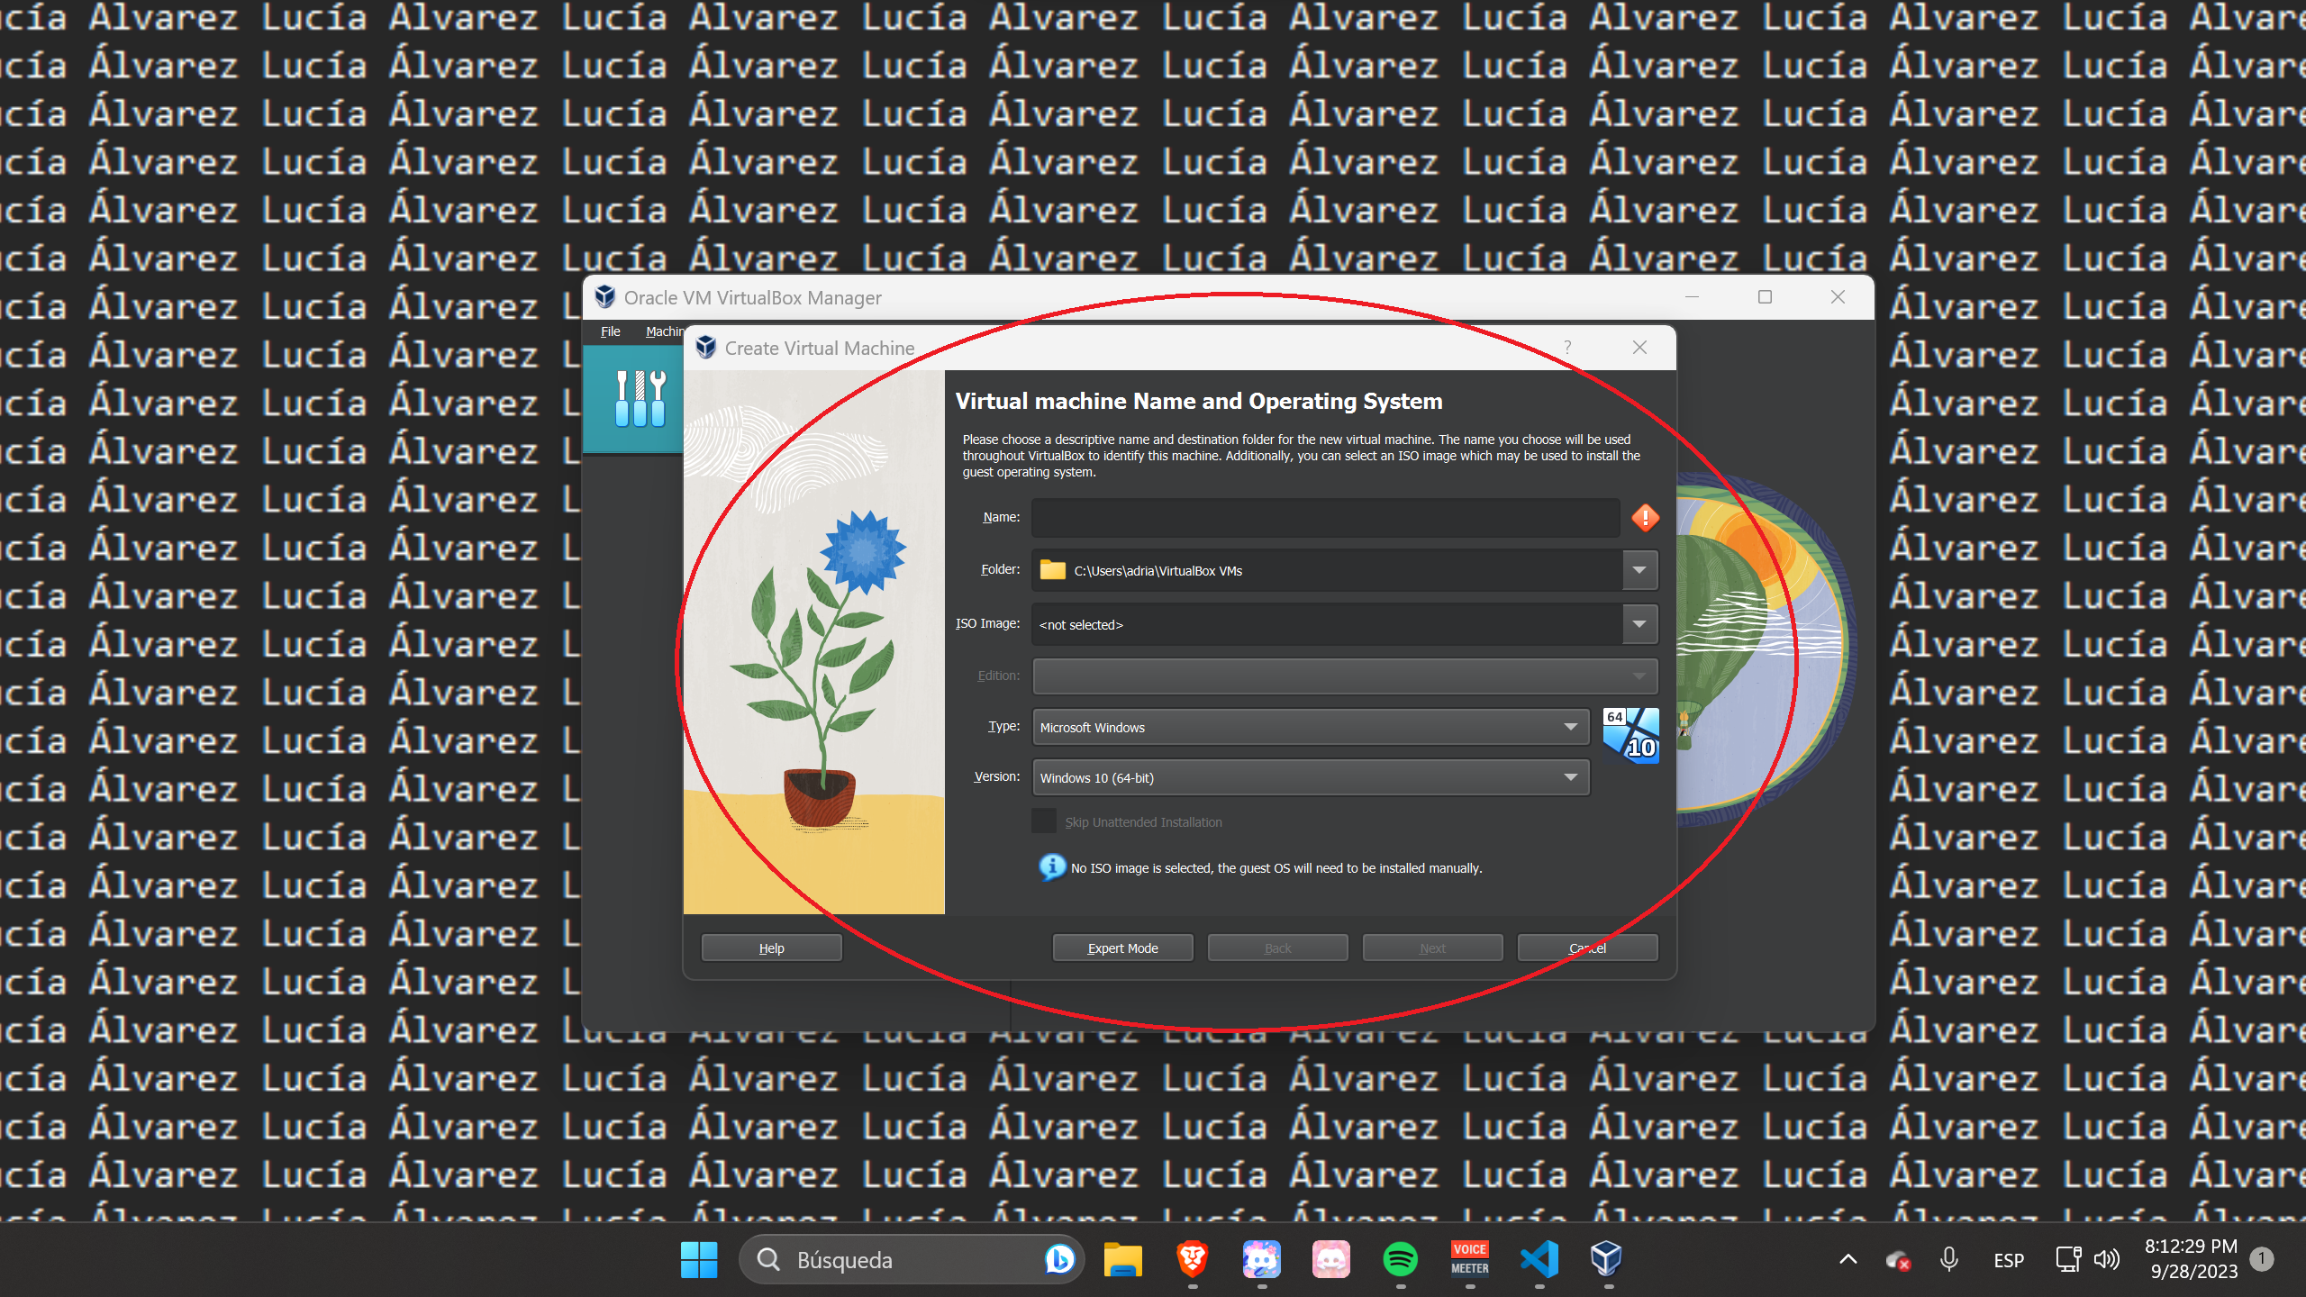Click the folder icon in the Folder field
The image size is (2306, 1297).
(1050, 569)
